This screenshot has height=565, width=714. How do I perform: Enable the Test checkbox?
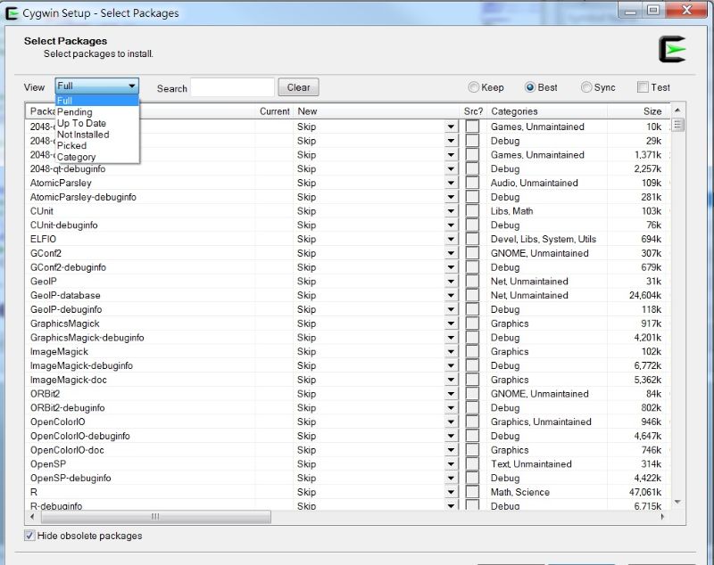tap(643, 87)
